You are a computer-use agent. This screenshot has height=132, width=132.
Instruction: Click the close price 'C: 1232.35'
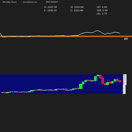click(x=50, y=10)
